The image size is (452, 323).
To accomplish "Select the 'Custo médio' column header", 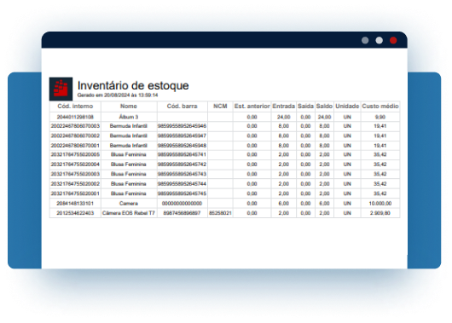I will [x=380, y=107].
